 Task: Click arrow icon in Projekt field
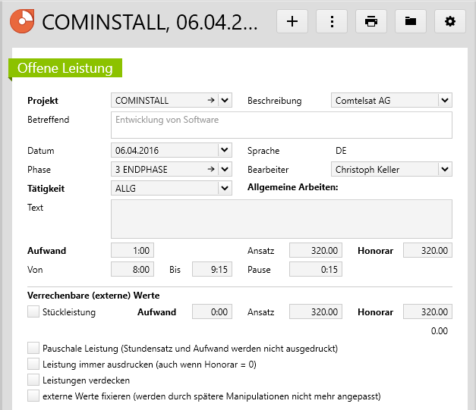(210, 100)
